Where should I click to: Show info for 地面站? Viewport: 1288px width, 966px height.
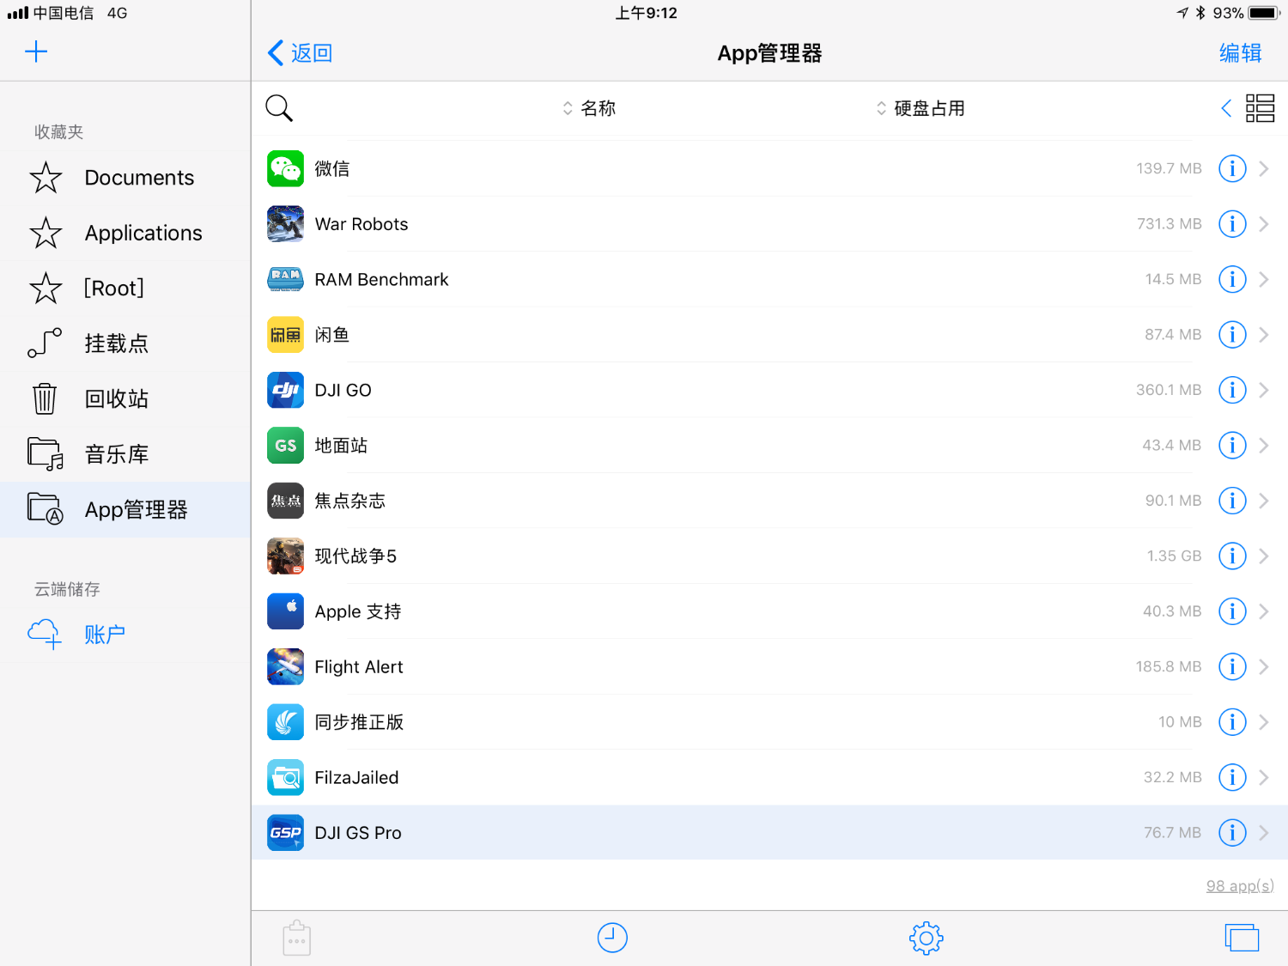coord(1232,446)
